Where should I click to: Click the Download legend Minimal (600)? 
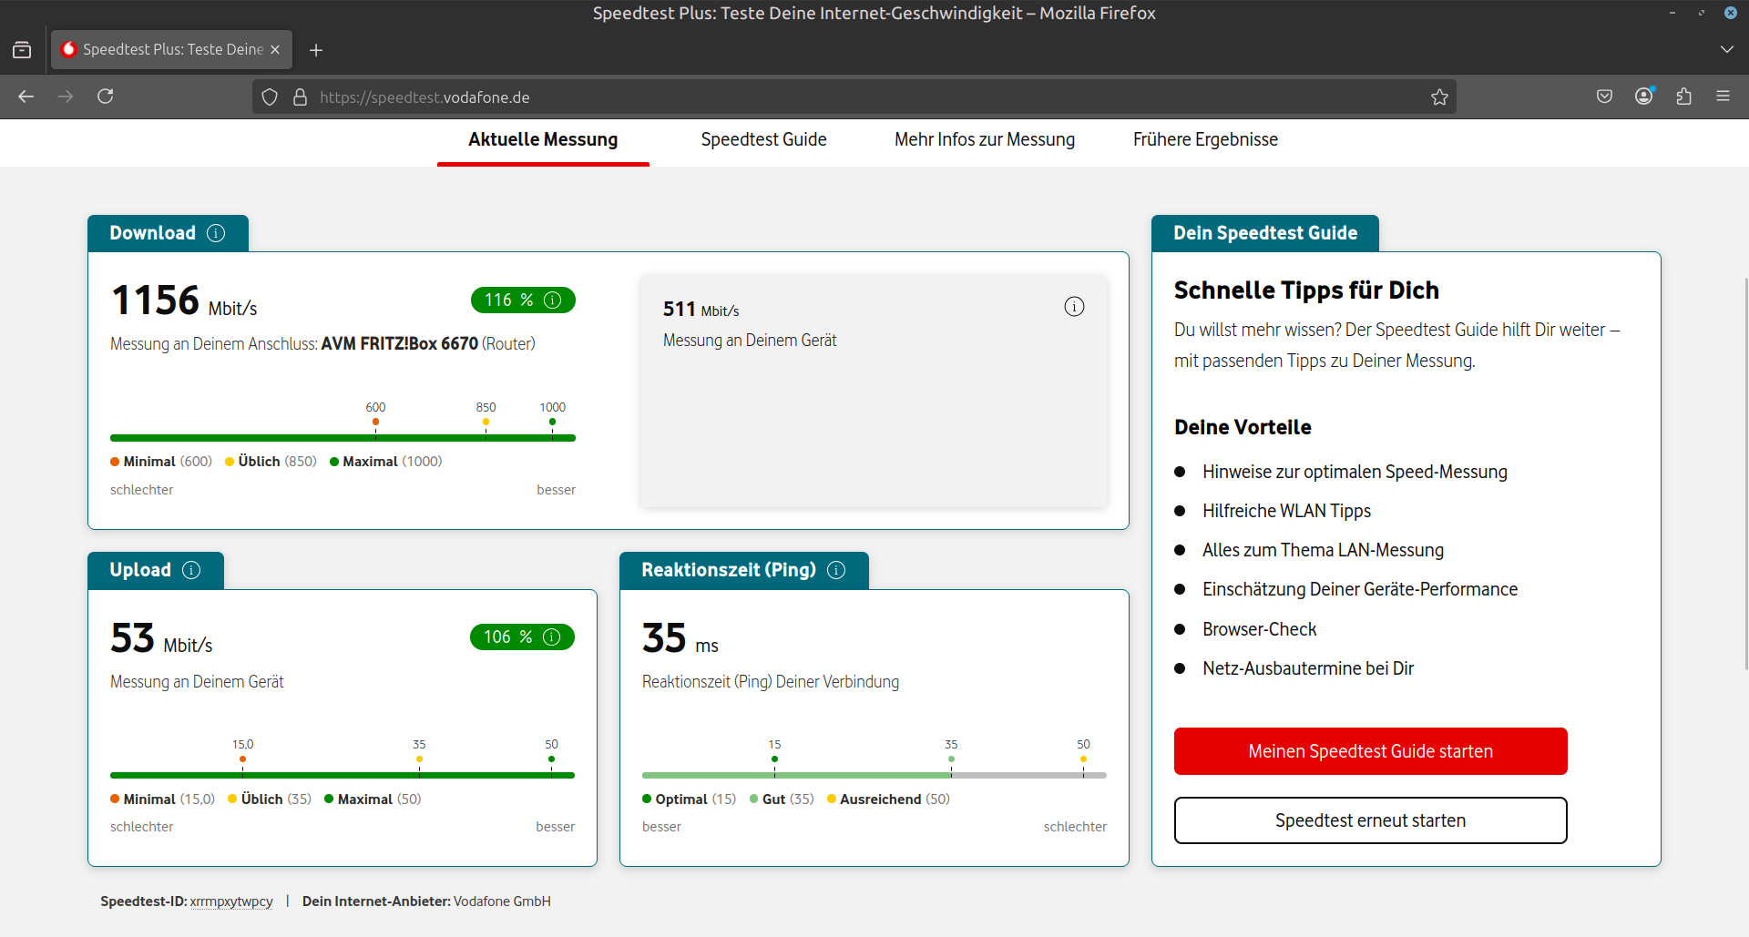tap(161, 462)
